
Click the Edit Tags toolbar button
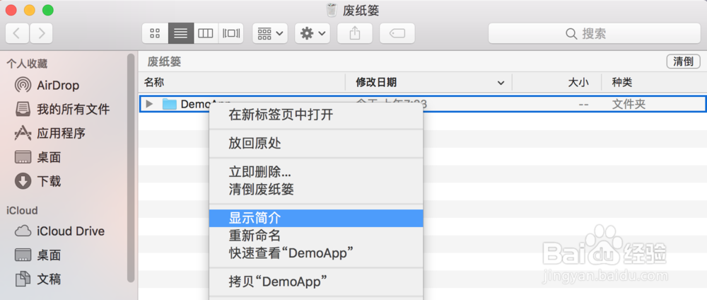point(397,33)
